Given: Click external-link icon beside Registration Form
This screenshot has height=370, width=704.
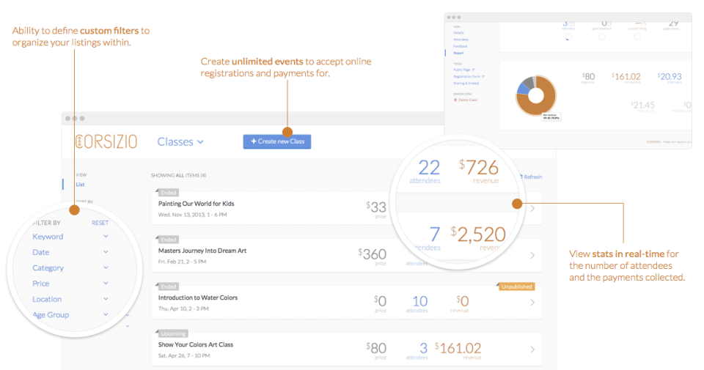Looking at the screenshot, I should click(483, 77).
